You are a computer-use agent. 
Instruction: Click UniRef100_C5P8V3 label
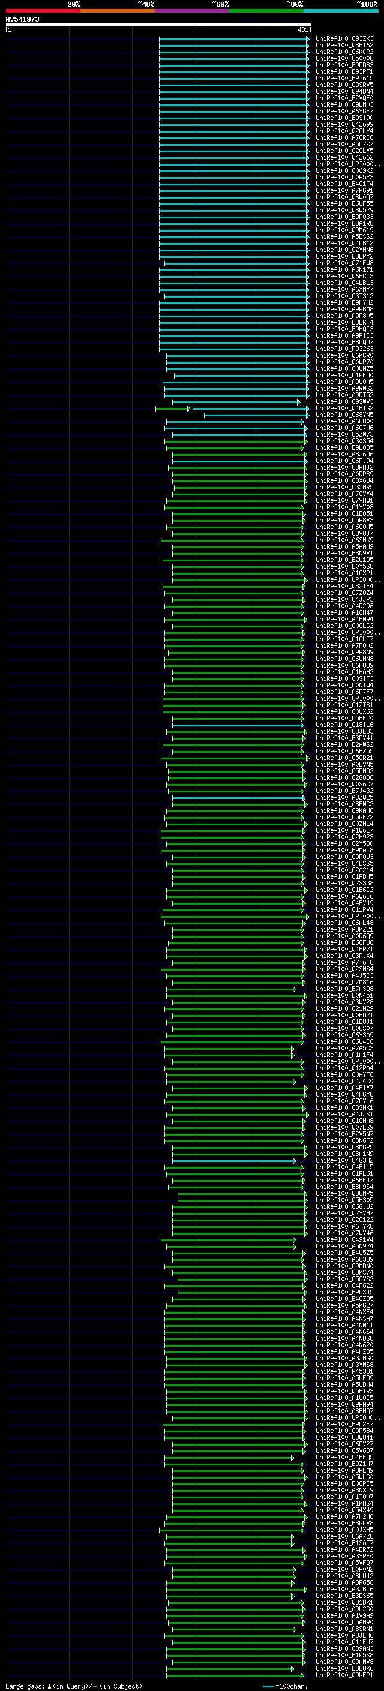click(344, 521)
